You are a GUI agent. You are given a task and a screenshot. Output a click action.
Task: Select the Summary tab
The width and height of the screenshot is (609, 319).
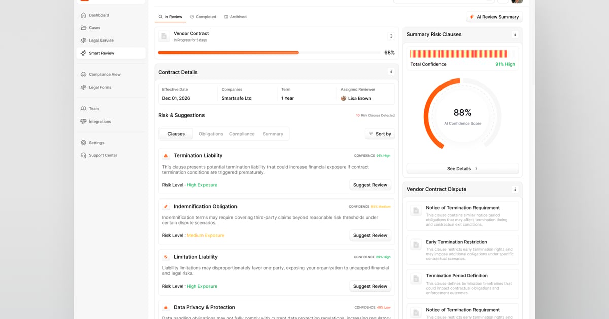273,134
